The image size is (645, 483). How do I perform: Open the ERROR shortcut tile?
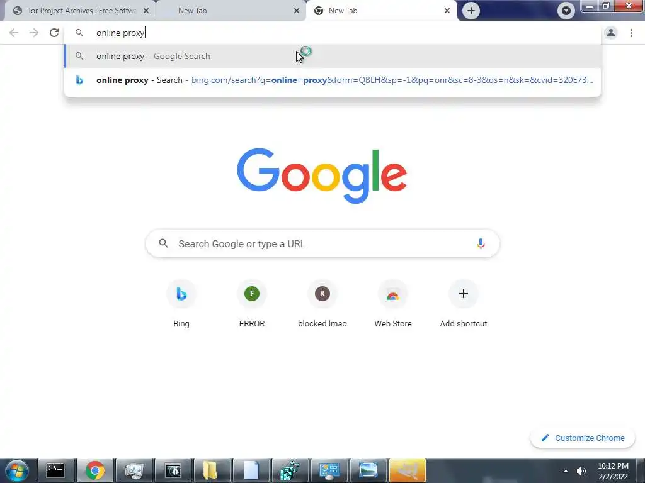pyautogui.click(x=252, y=304)
